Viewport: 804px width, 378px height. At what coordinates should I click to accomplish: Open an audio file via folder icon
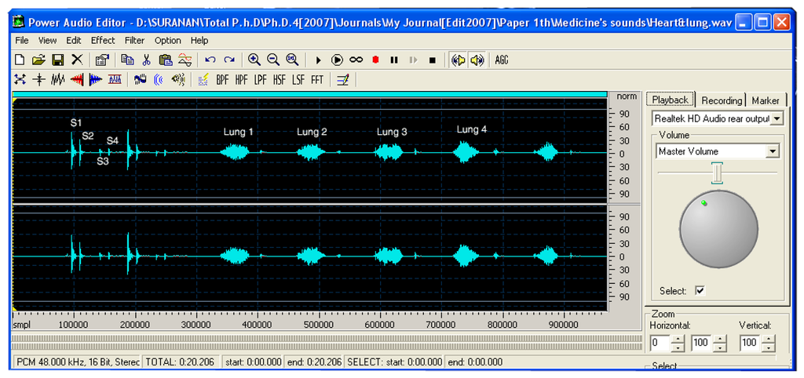pos(38,60)
